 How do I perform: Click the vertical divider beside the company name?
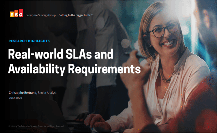(57, 15)
